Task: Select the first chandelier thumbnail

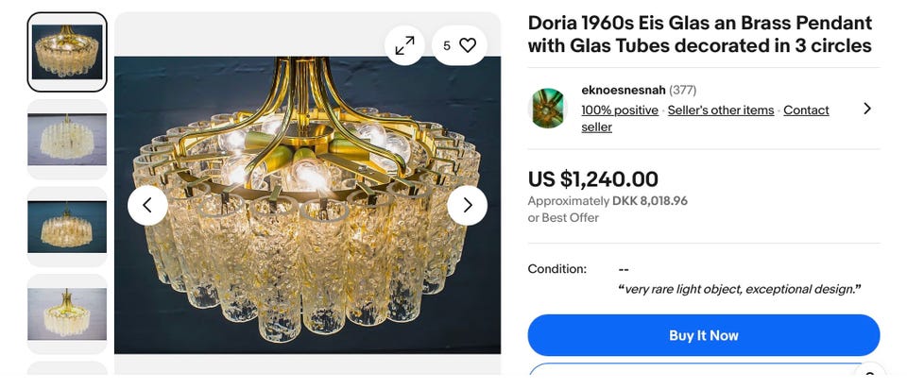Action: pyautogui.click(x=67, y=52)
